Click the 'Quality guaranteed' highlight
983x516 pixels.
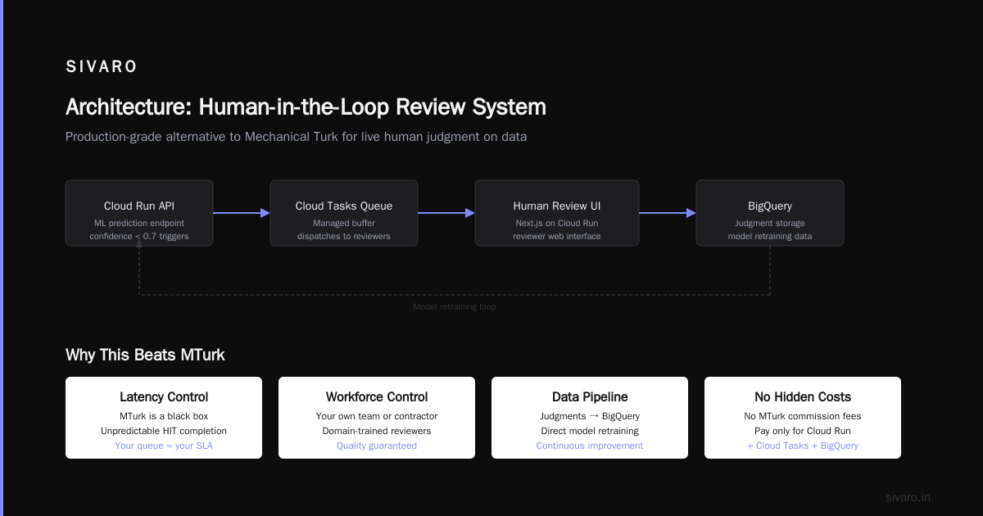377,446
